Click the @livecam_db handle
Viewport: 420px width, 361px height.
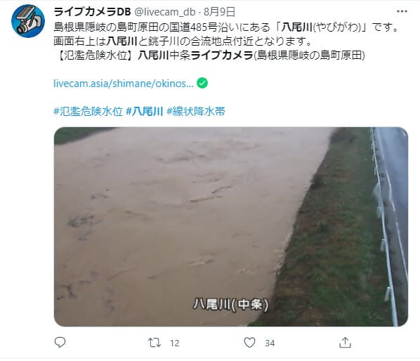[x=164, y=12]
